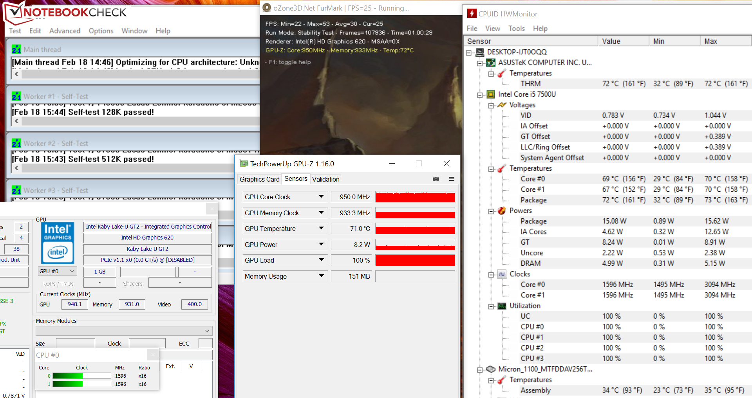The height and width of the screenshot is (398, 752).
Task: Click the Min column header
Action: click(674, 41)
